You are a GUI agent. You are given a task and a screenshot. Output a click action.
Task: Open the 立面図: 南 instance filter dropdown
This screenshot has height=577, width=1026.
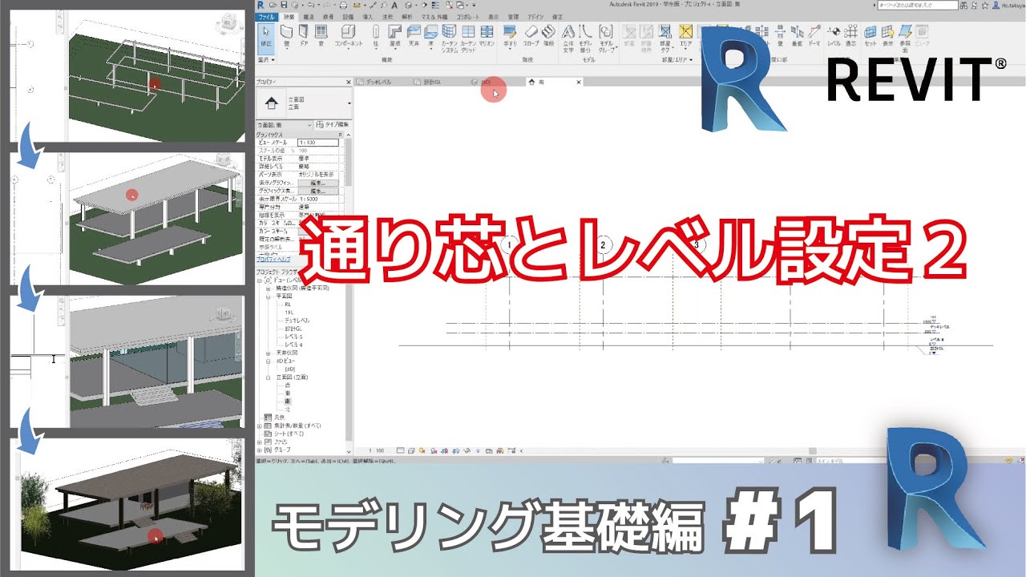(x=285, y=125)
